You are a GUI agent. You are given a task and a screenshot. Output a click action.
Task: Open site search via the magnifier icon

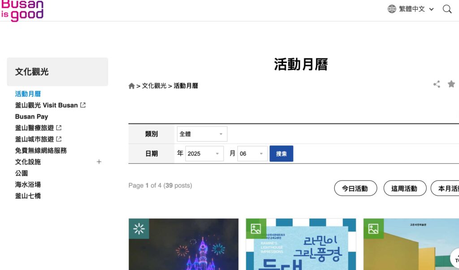[447, 9]
